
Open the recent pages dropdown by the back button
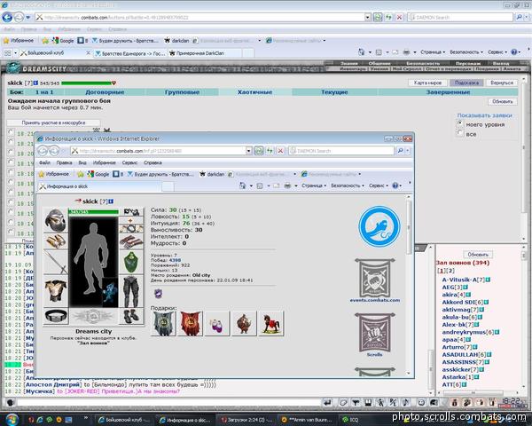tap(27, 17)
